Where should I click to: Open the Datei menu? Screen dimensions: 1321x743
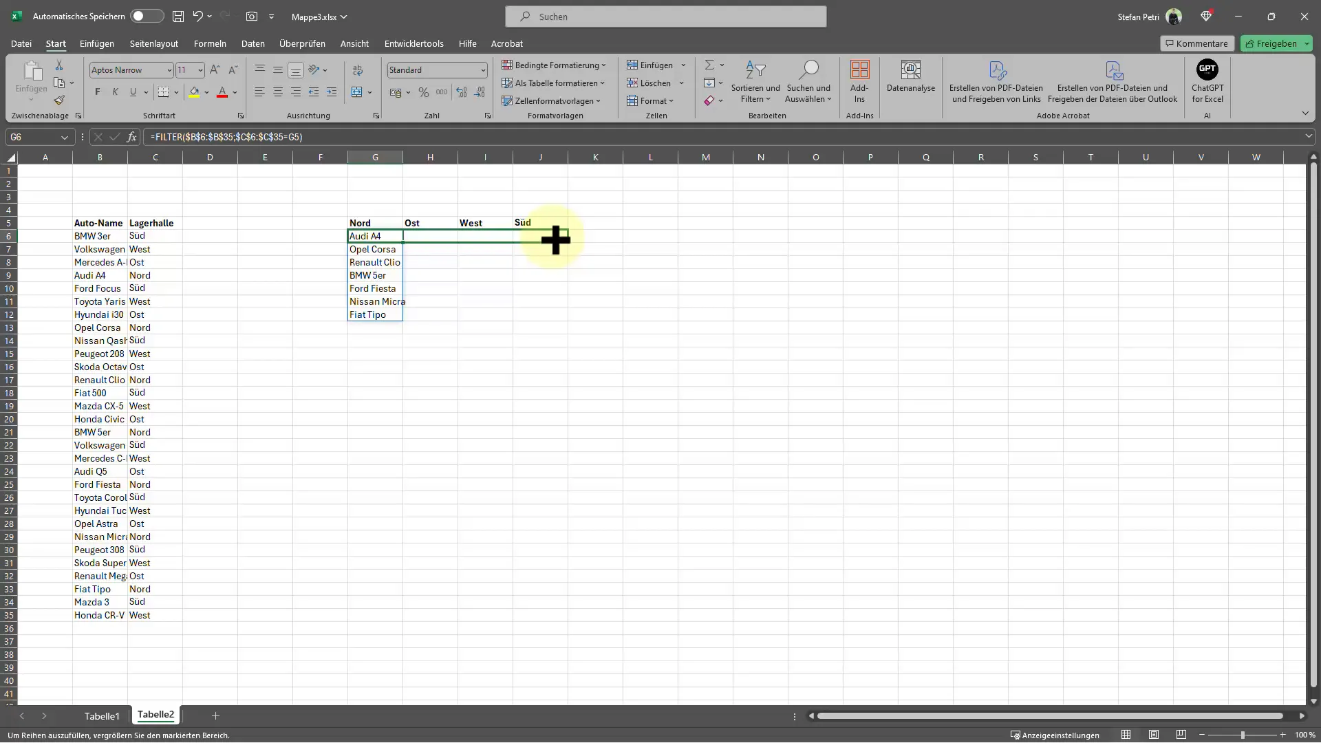click(x=21, y=43)
